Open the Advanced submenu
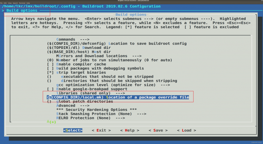The height and width of the screenshot is (144, 263). (73, 106)
